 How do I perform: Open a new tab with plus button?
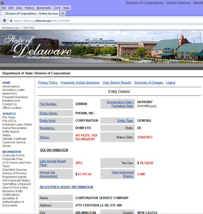[x=62, y=13]
